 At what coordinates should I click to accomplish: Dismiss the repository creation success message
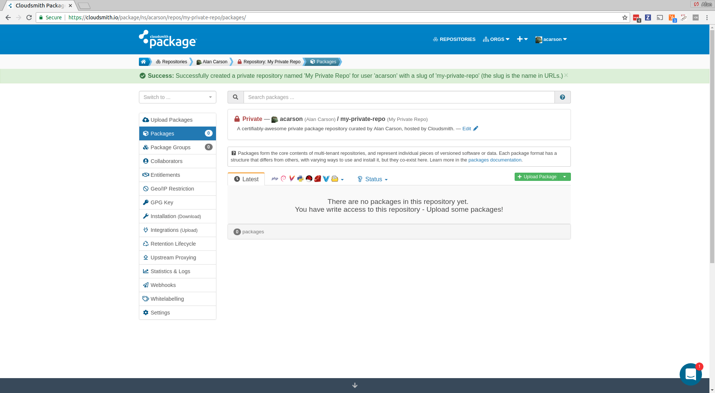566,75
